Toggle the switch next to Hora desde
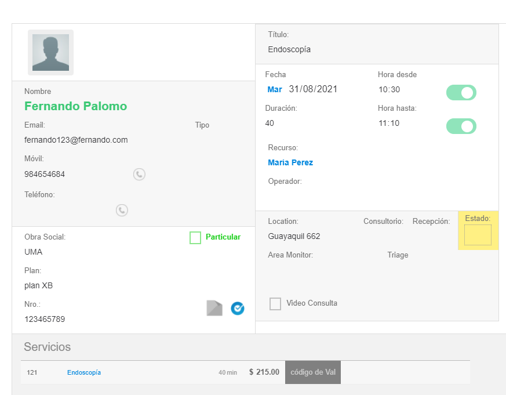Viewport: 506px width, 395px height. (x=461, y=92)
